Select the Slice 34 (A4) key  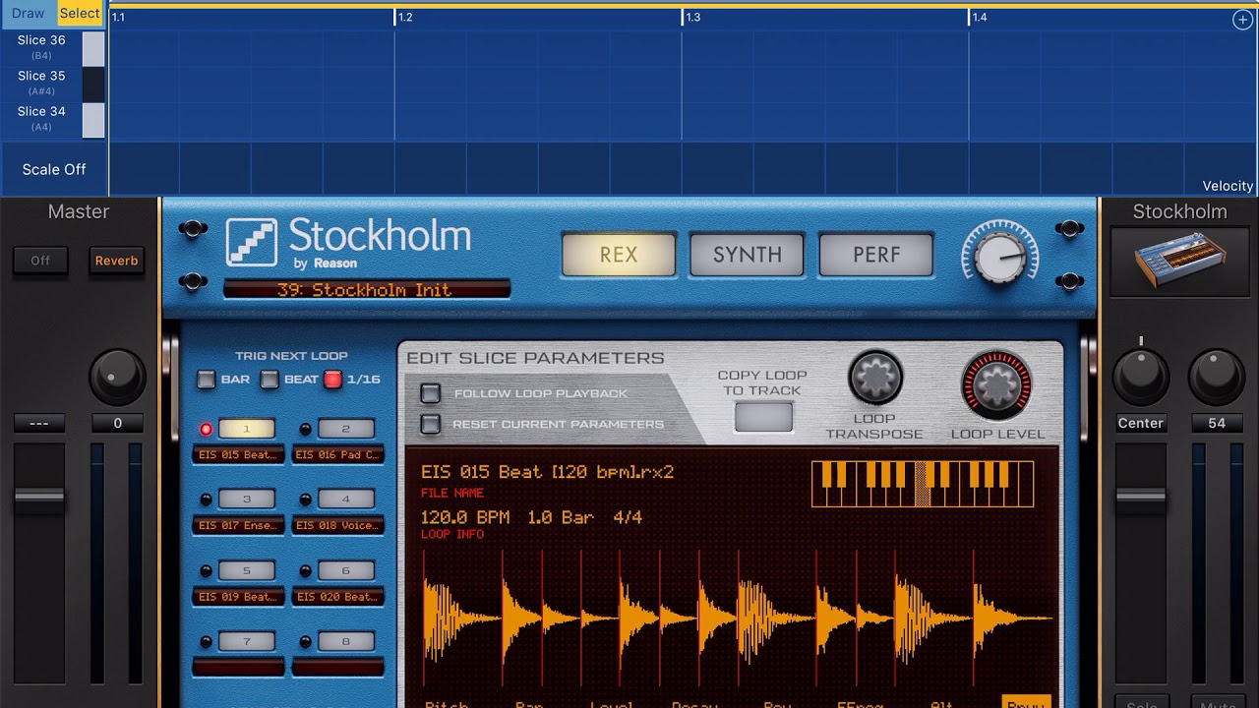(x=93, y=119)
